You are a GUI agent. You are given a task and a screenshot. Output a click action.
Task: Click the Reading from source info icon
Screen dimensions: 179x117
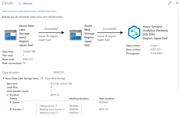coord(64,109)
